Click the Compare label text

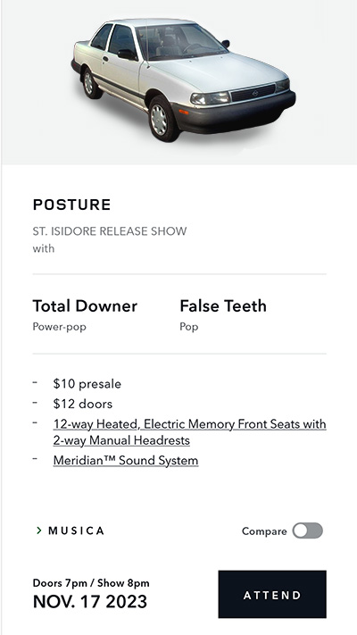tap(264, 531)
